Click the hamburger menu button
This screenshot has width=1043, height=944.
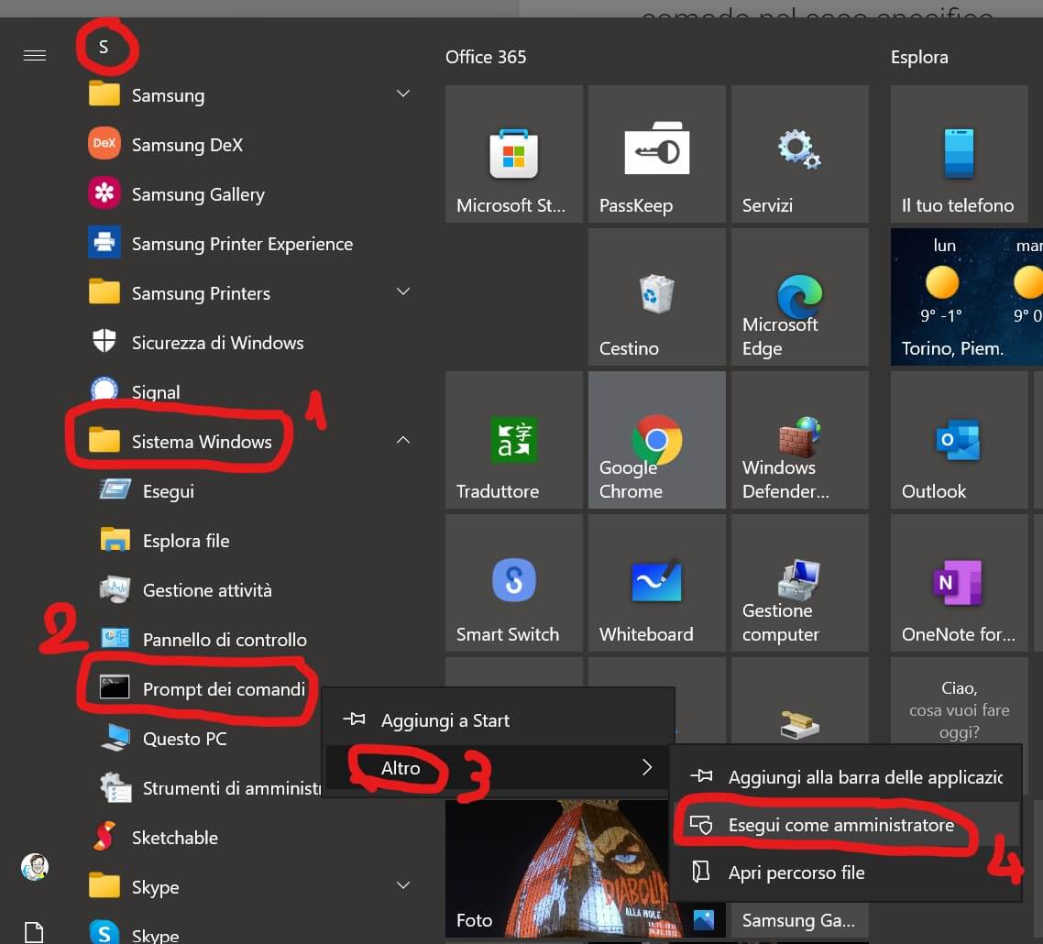35,56
